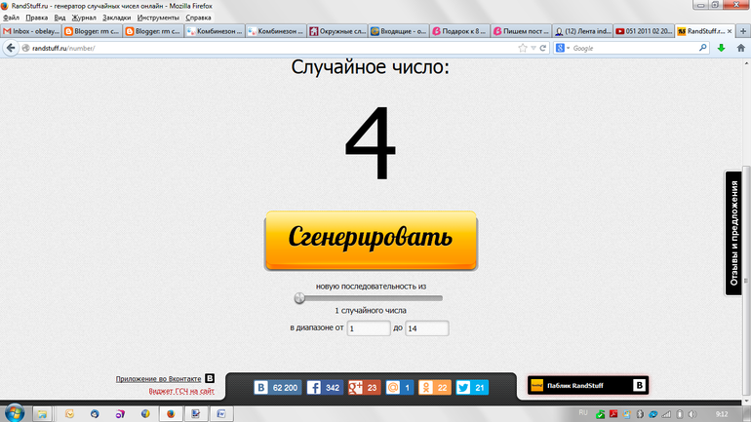Share via Google Plus button showing 23
Screen dimensions: 751x422
click(364, 387)
